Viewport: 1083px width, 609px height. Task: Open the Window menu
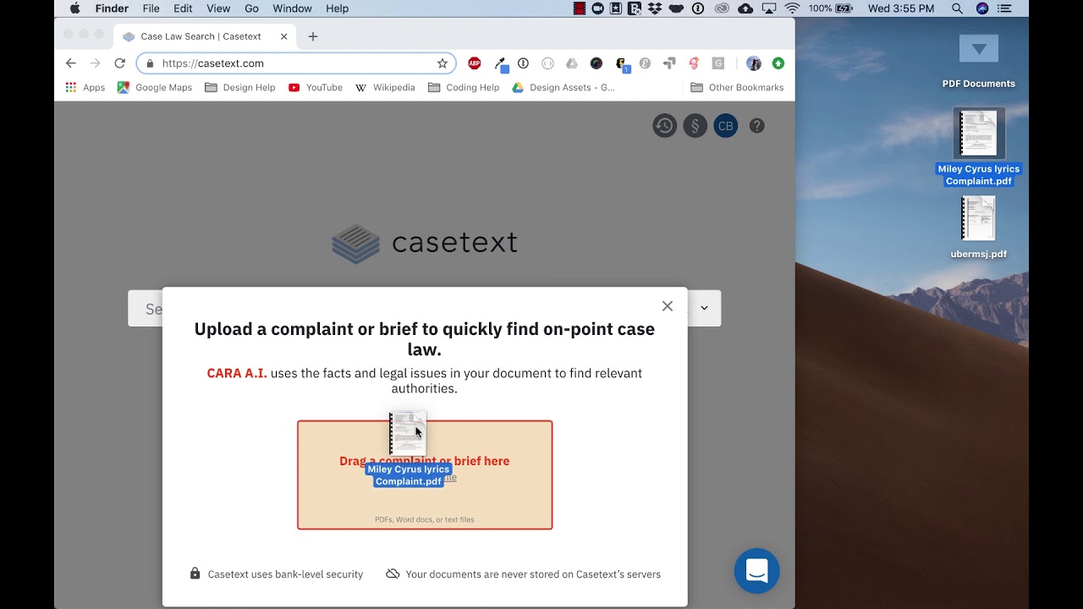(x=292, y=8)
